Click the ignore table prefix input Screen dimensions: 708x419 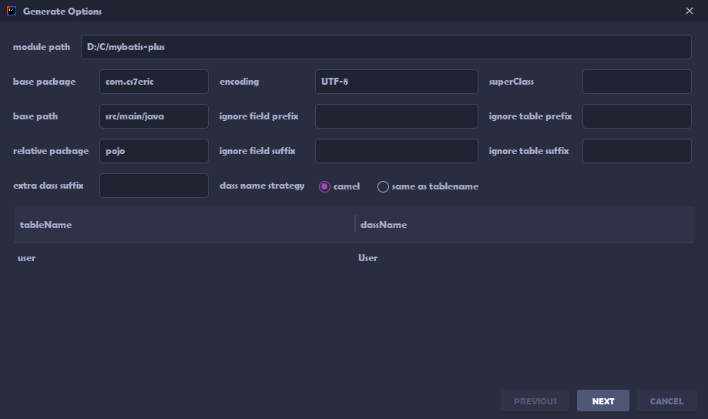click(636, 116)
